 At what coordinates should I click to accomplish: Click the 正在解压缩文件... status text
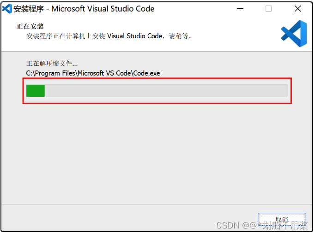[52, 64]
